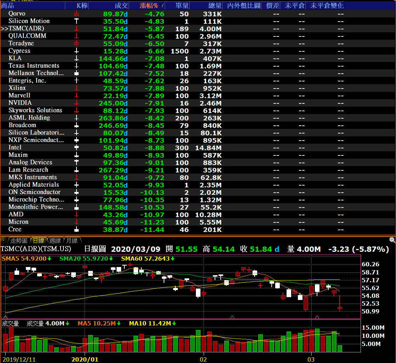Image resolution: width=396 pixels, height=363 pixels.
Task: Click the Applied Materials candlestick icon
Action: (77, 185)
